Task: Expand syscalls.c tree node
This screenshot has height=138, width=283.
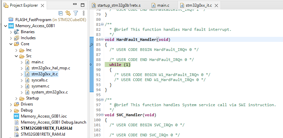Action: [x=22, y=80]
